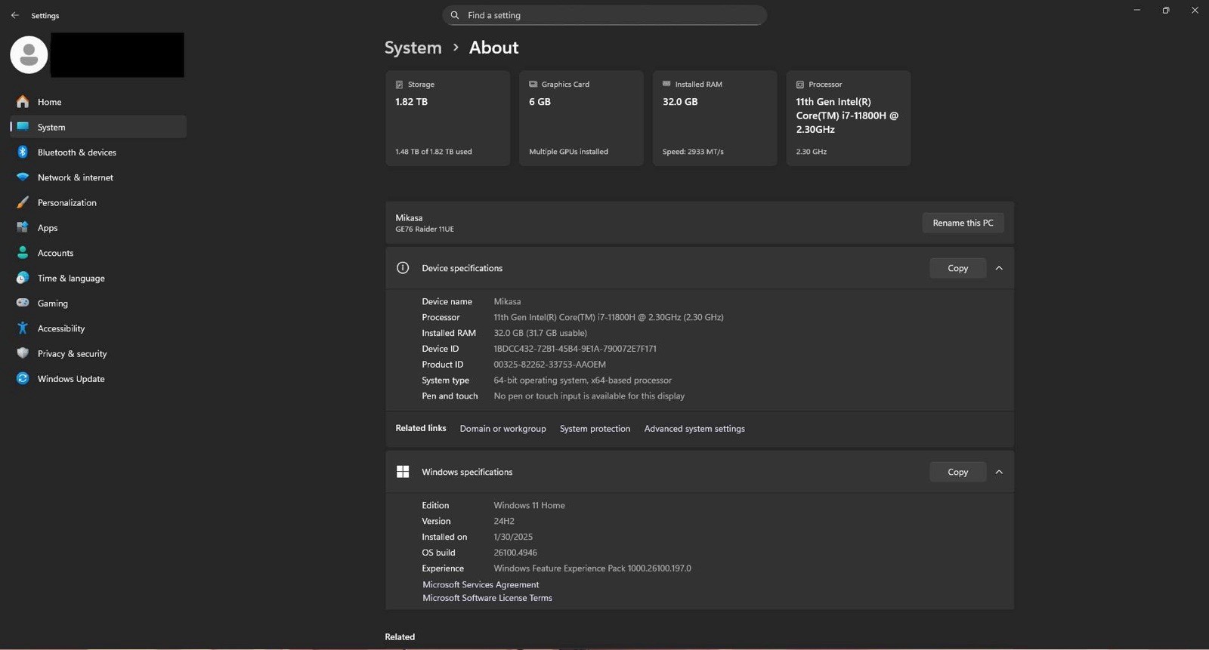Open Personalization settings
The image size is (1209, 650).
click(x=98, y=202)
